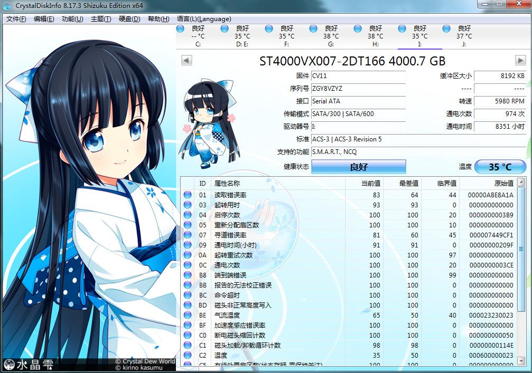Click status orb for C1 磁头加载/卸载循环计数
Viewport: 532px width, 373px height.
pyautogui.click(x=188, y=345)
